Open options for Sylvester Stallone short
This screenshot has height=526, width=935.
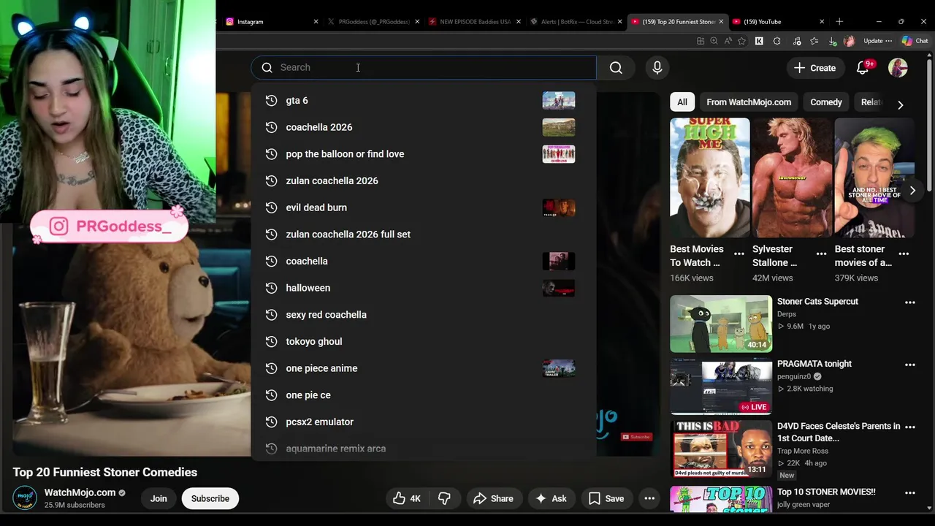click(821, 254)
